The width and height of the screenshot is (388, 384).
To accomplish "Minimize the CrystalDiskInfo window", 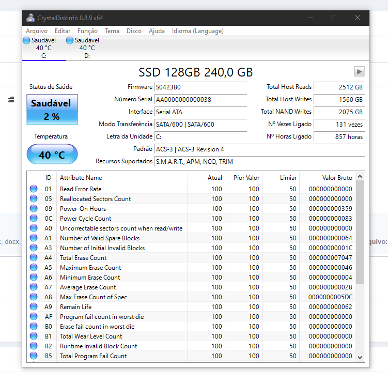I will (311, 18).
